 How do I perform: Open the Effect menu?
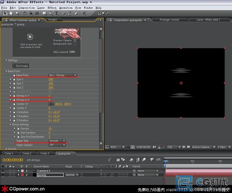point(52,8)
